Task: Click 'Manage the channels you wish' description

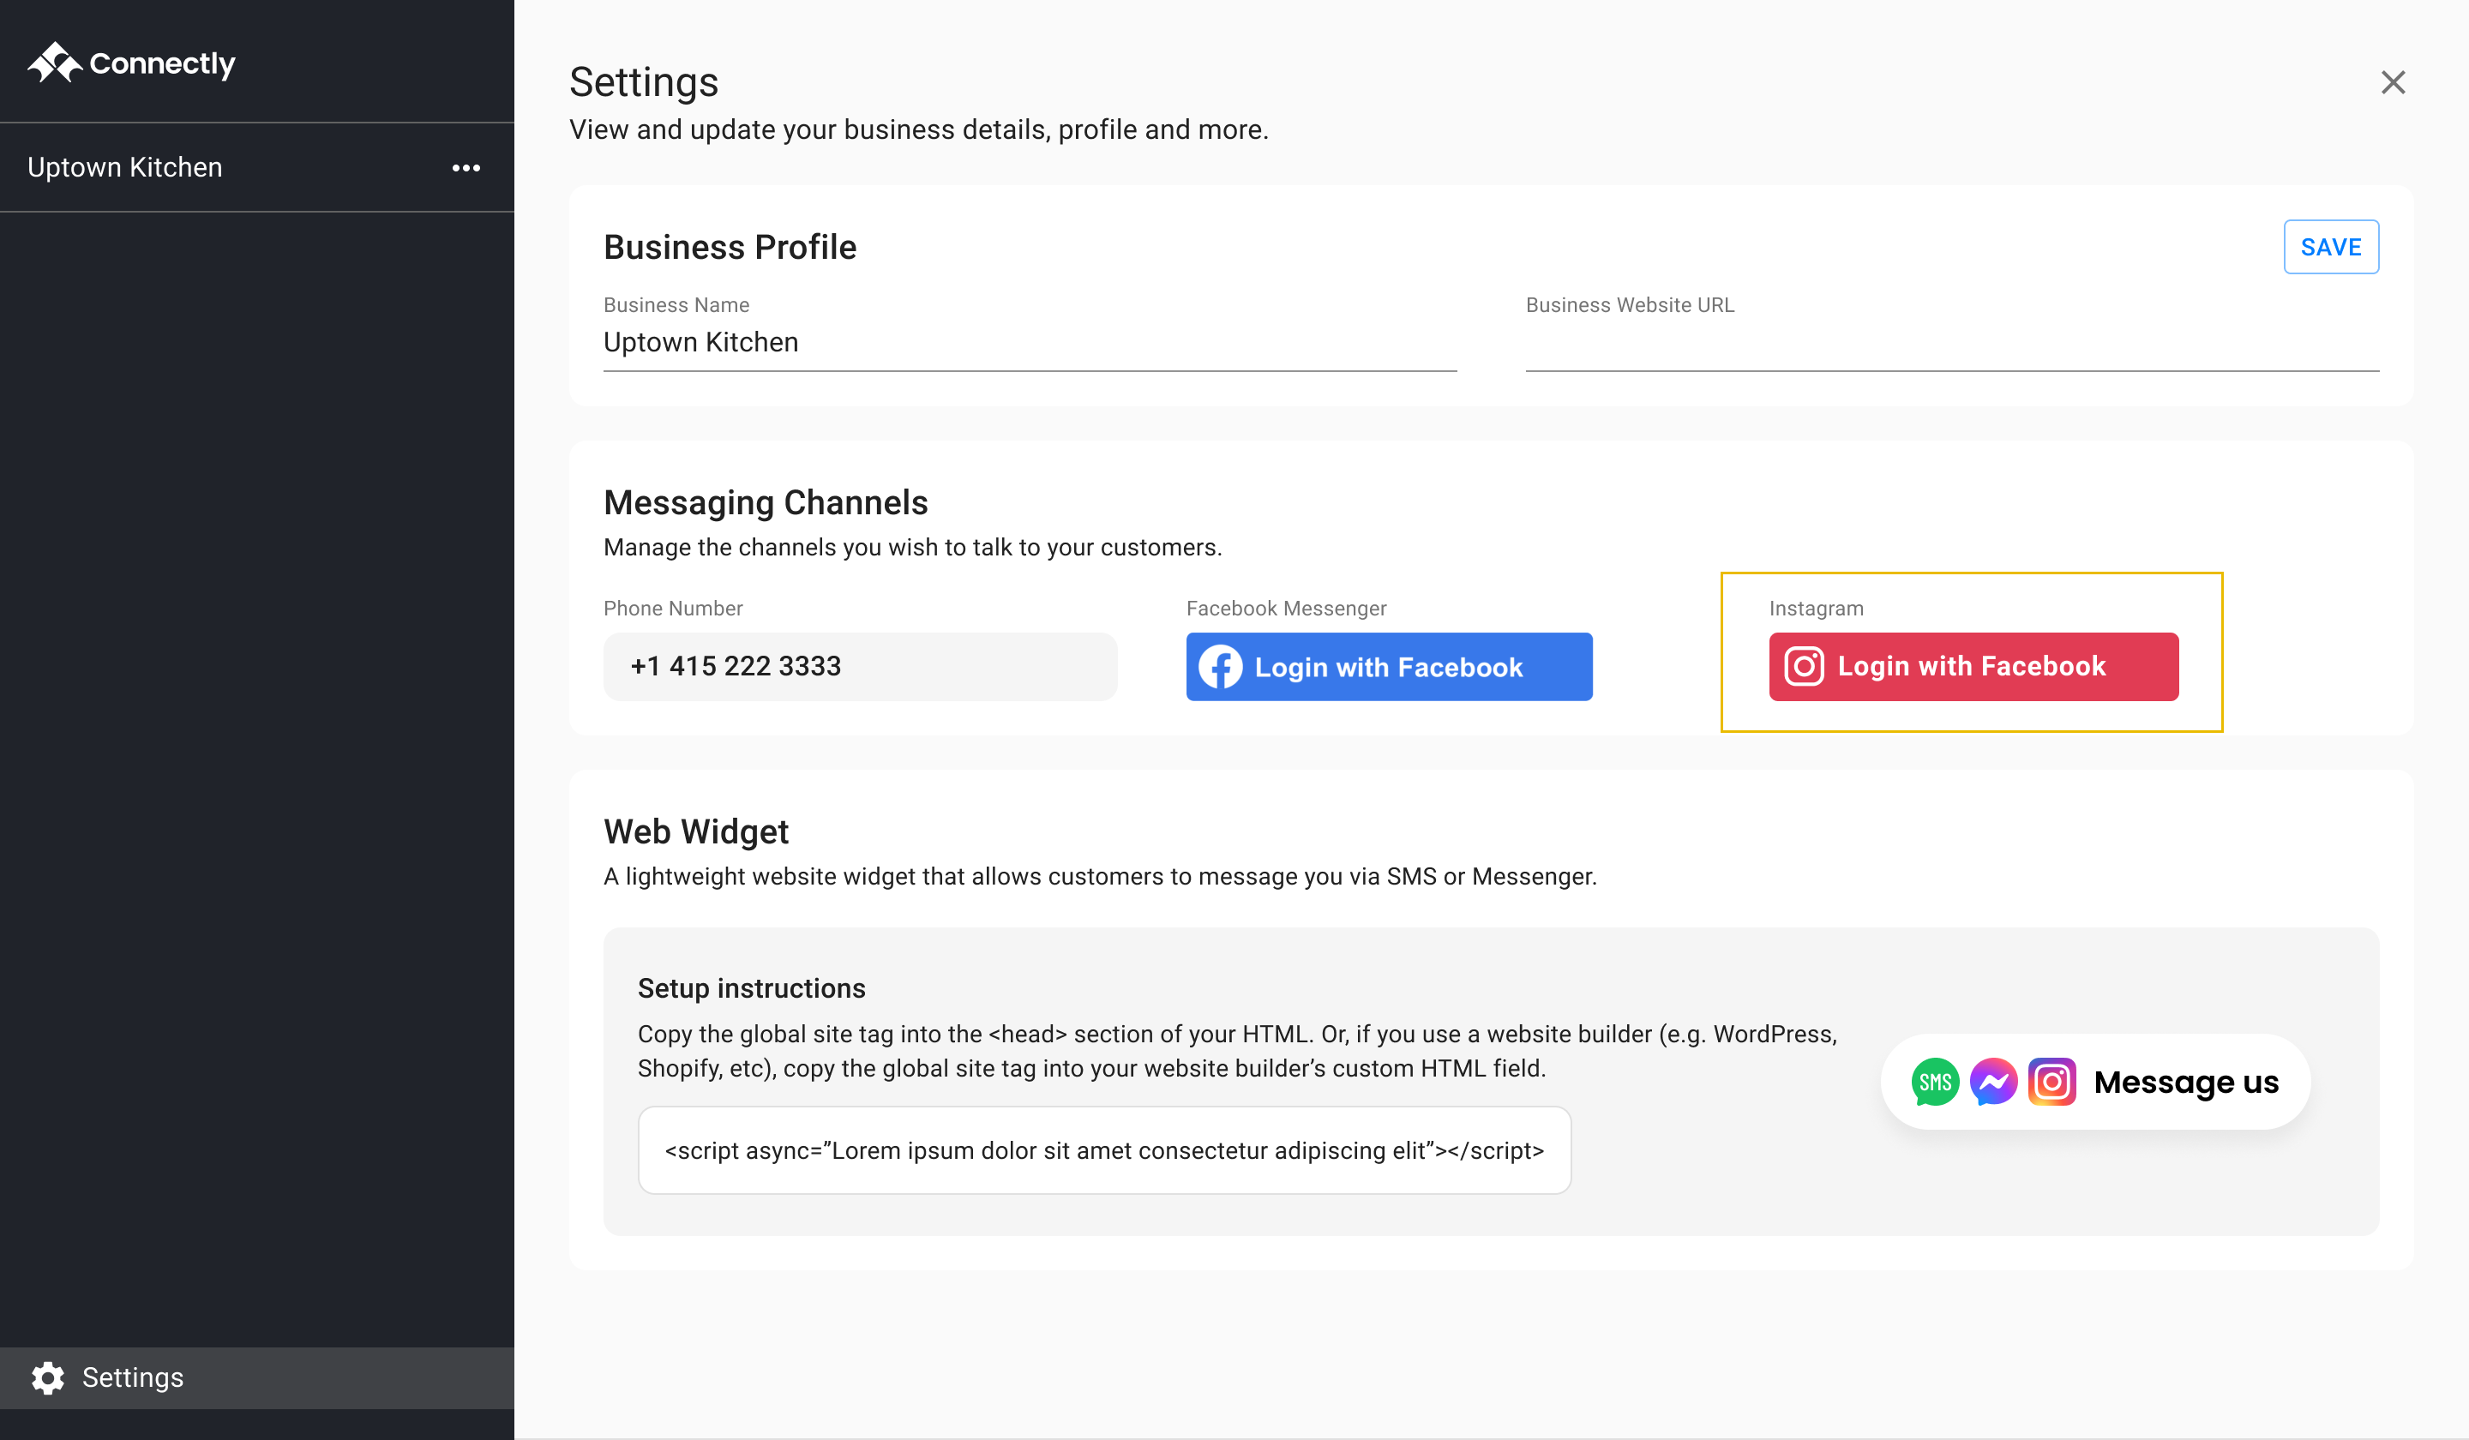Action: (912, 547)
